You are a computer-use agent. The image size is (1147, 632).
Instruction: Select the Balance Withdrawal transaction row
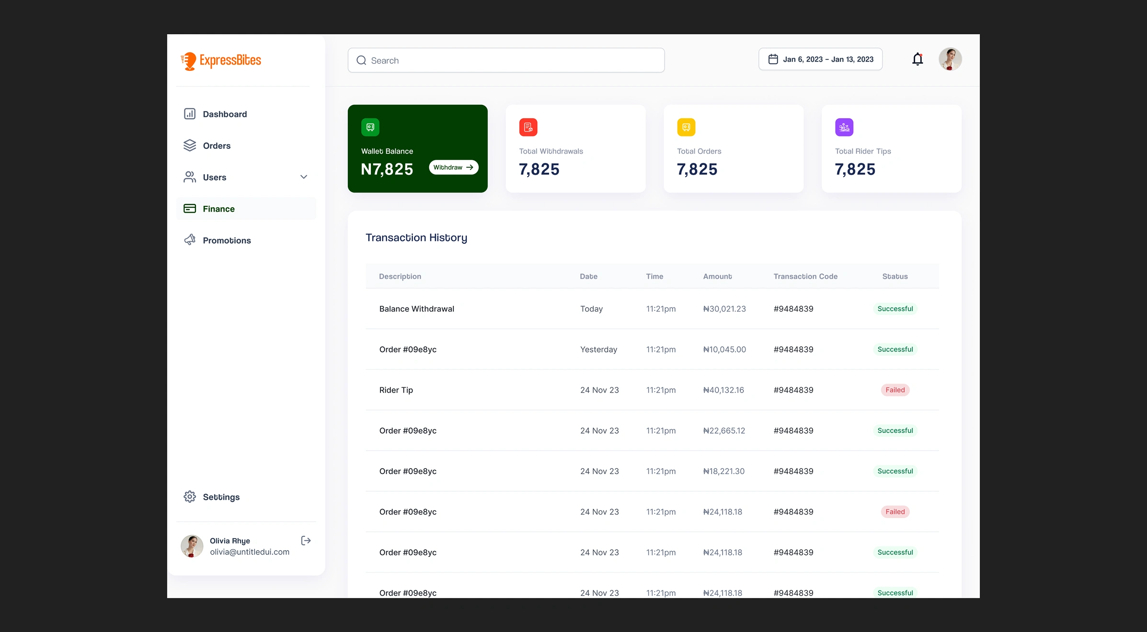[416, 309]
